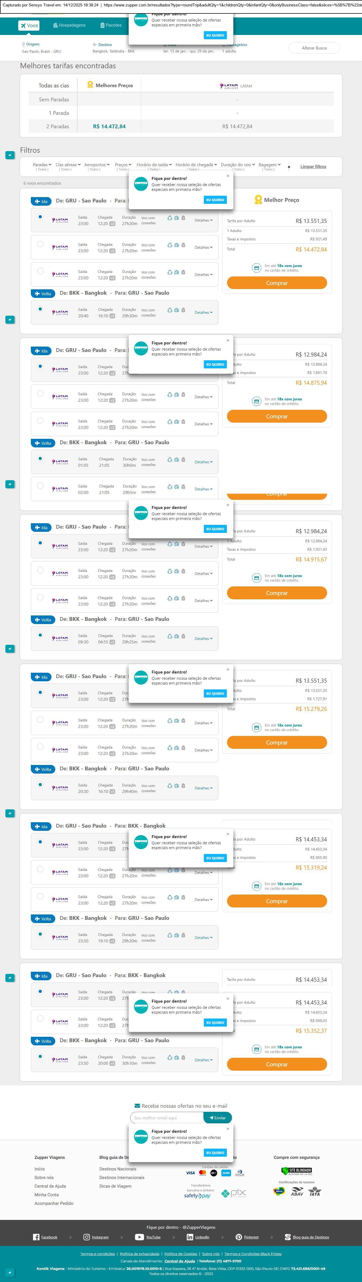Screen dimensions: 362x1282
Task: Select the return flight departing at 02:00
Action: pos(40,486)
